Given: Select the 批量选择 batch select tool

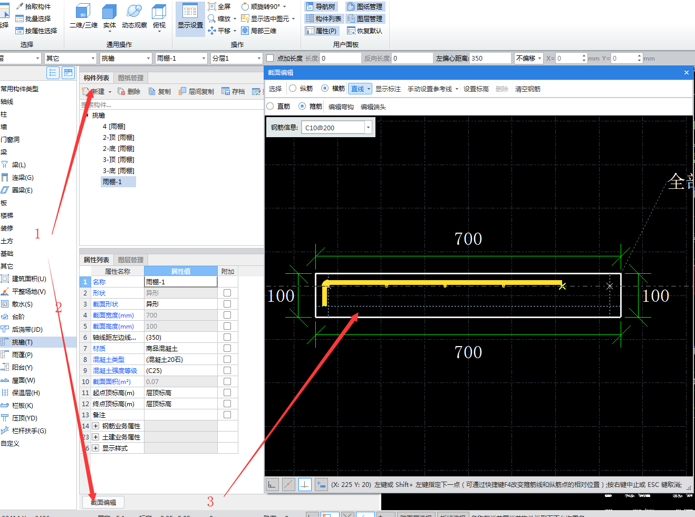Looking at the screenshot, I should 33,18.
